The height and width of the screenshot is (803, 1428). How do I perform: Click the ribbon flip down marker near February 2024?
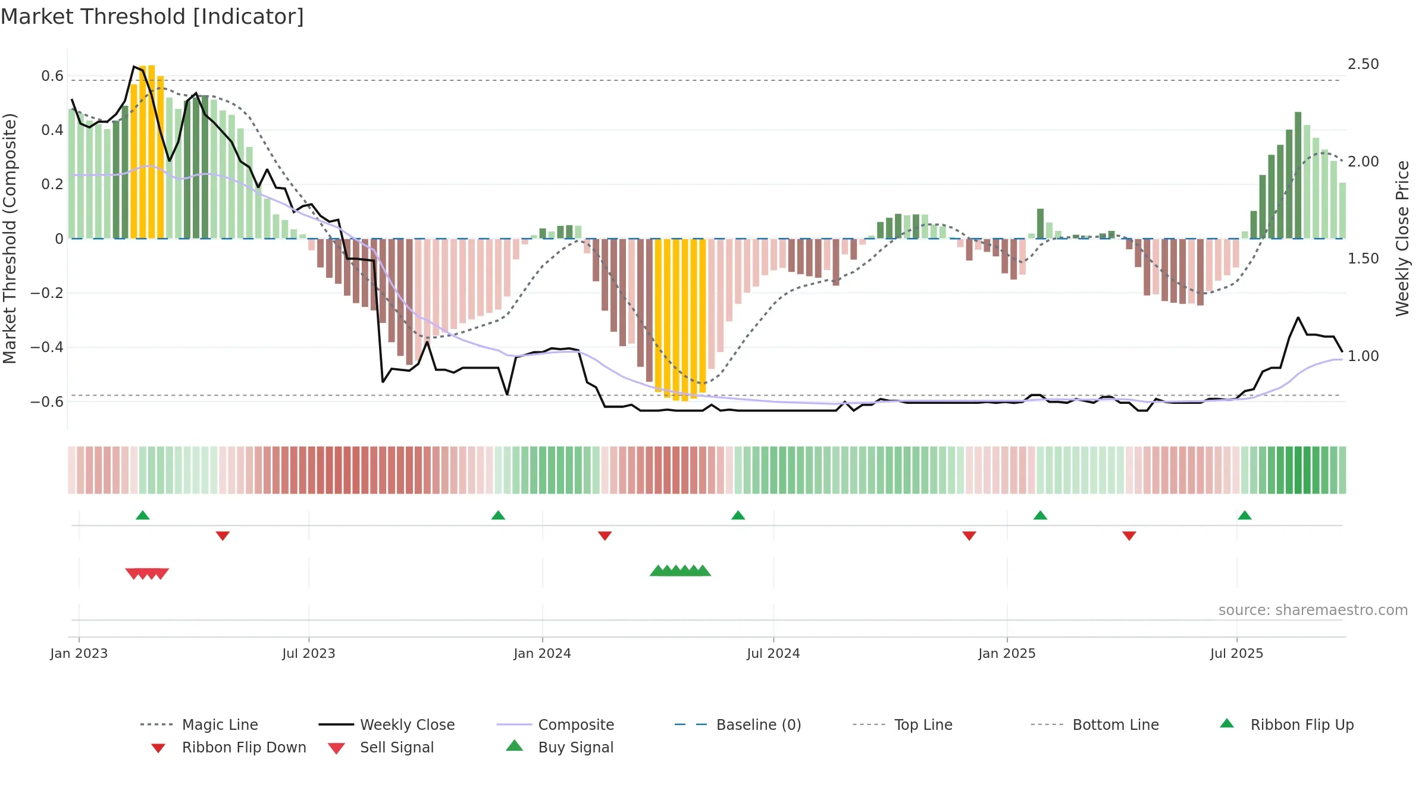[x=605, y=536]
